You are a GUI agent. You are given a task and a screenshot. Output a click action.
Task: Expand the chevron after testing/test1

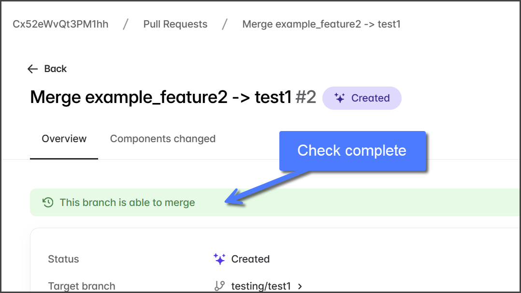(x=300, y=286)
